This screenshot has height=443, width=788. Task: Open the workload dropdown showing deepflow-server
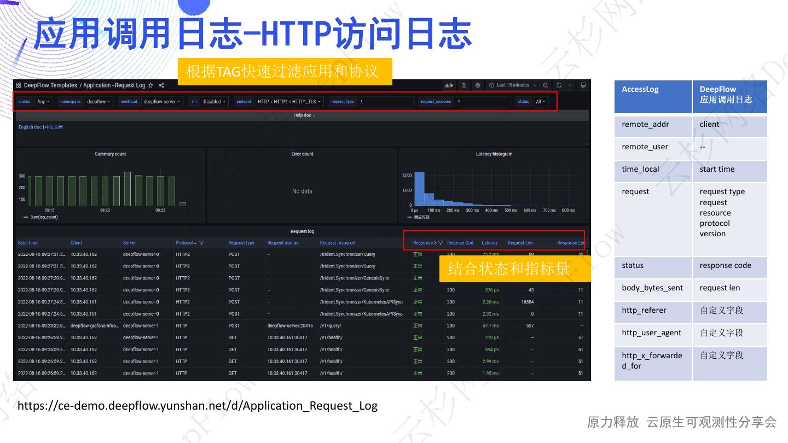(x=162, y=102)
